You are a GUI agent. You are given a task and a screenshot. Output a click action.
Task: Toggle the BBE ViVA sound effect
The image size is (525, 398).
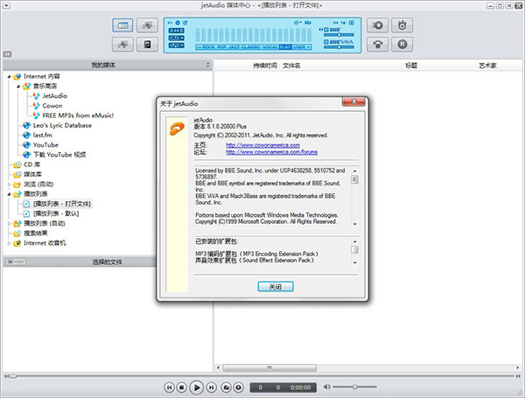(x=326, y=42)
